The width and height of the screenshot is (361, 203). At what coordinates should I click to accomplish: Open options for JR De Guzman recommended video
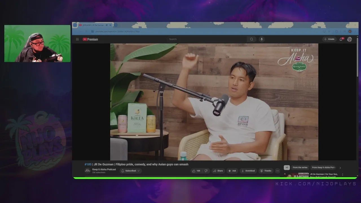pyautogui.click(x=343, y=175)
